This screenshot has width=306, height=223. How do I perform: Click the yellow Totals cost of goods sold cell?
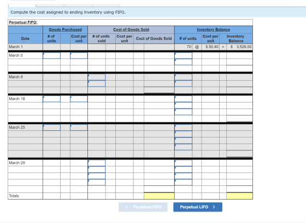point(159,196)
